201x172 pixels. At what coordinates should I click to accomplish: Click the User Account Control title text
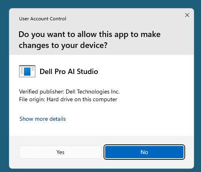(x=43, y=19)
